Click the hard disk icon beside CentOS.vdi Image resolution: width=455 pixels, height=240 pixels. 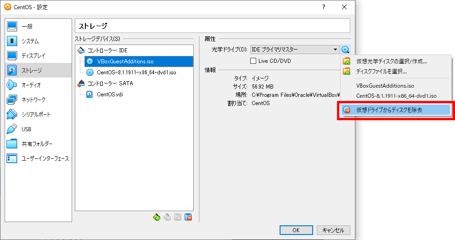pos(90,95)
